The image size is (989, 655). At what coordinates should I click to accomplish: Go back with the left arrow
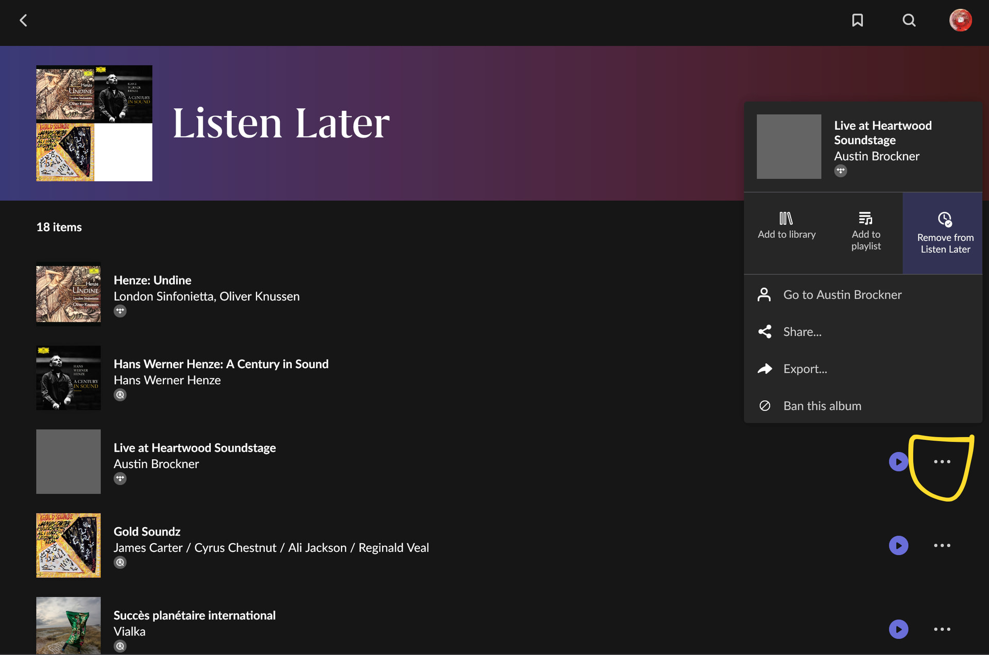[x=23, y=21]
